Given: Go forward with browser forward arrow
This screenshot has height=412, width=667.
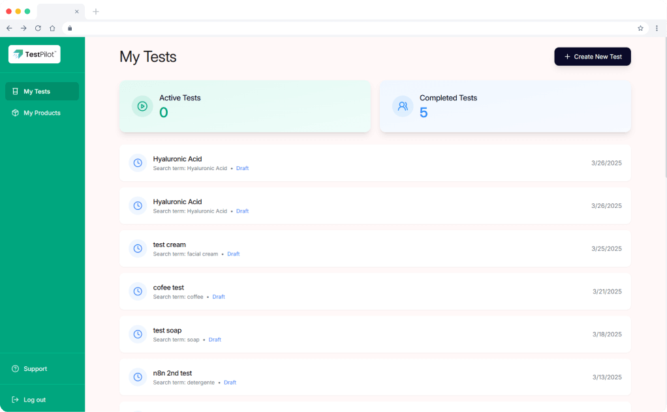Looking at the screenshot, I should 23,28.
